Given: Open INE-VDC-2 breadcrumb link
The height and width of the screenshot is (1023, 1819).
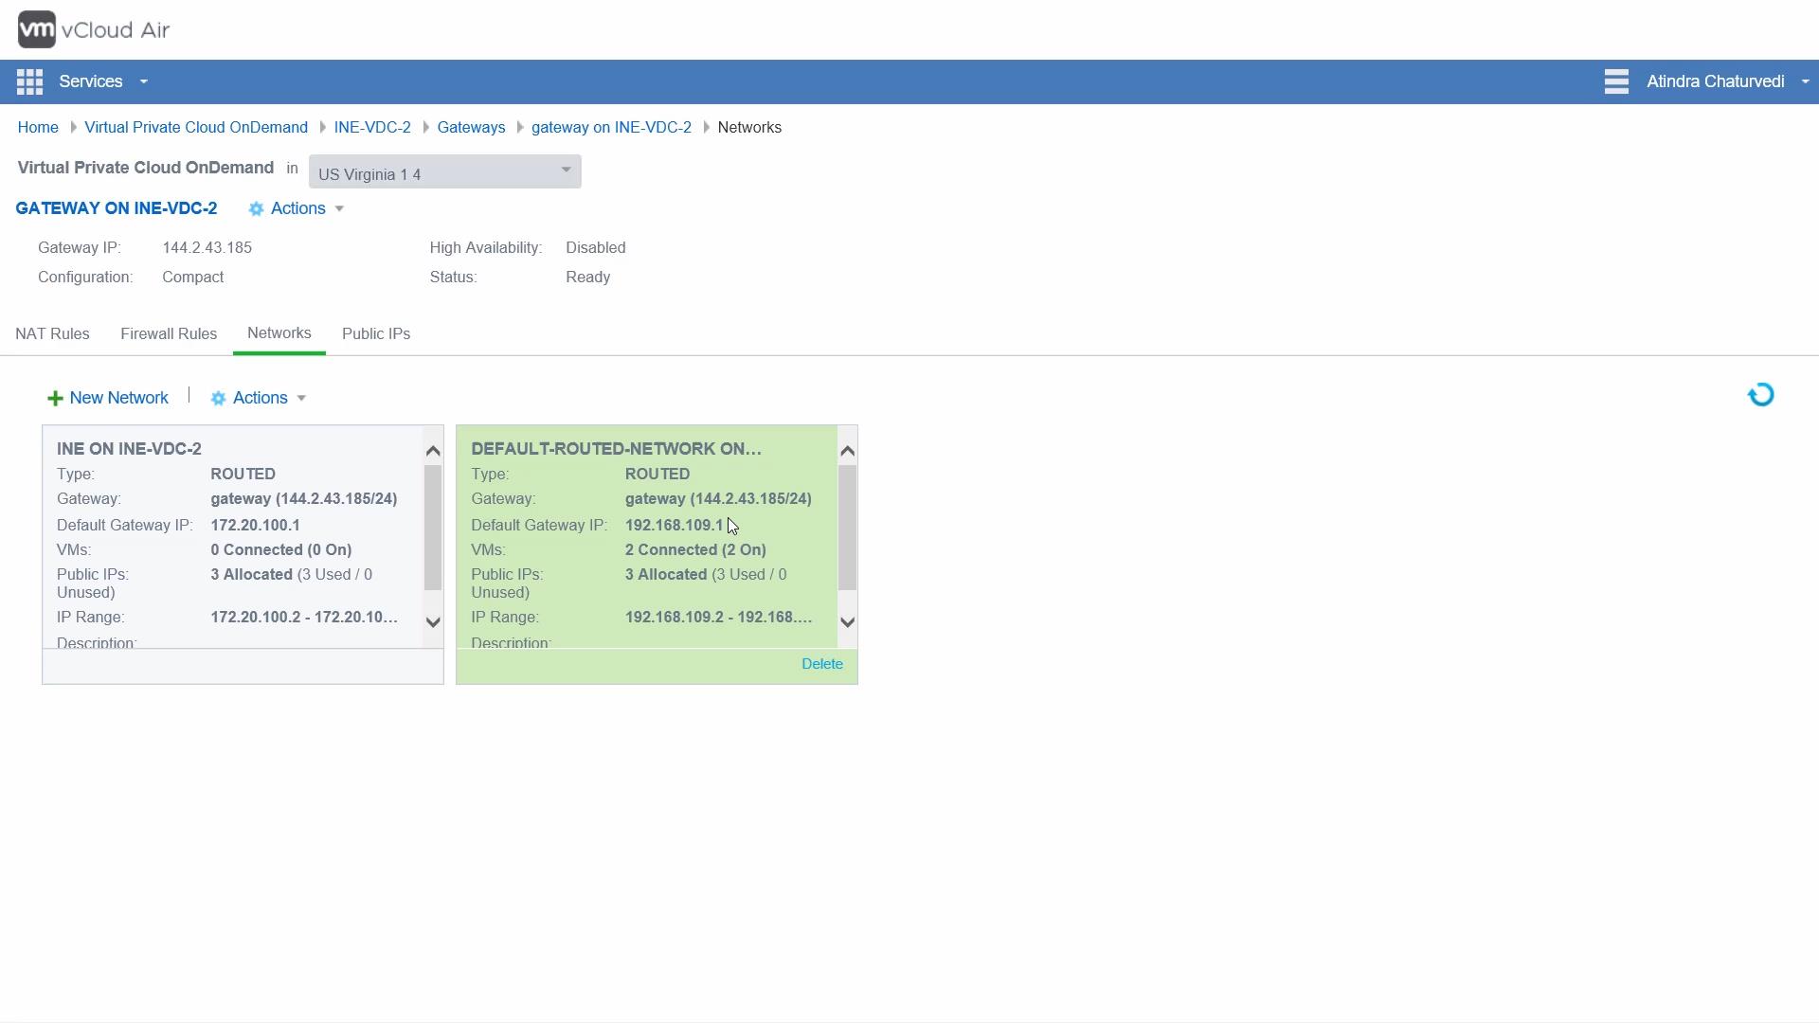Looking at the screenshot, I should pyautogui.click(x=372, y=127).
